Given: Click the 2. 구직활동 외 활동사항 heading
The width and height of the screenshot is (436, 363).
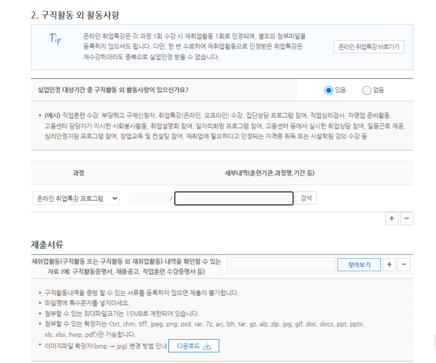Looking at the screenshot, I should click(75, 15).
